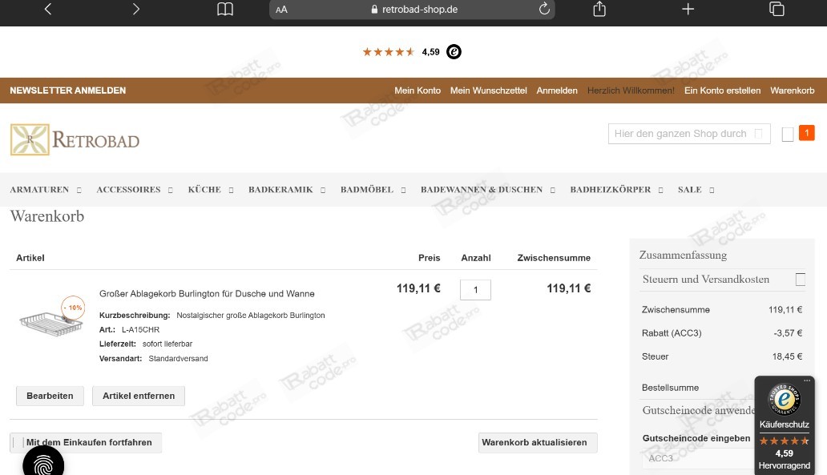Expand the Accessoires menu arrow
The height and width of the screenshot is (475, 827).
(x=171, y=191)
